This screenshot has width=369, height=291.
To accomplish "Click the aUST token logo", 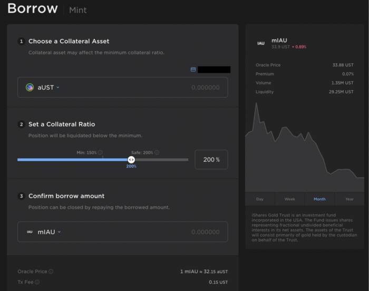I will coord(30,88).
